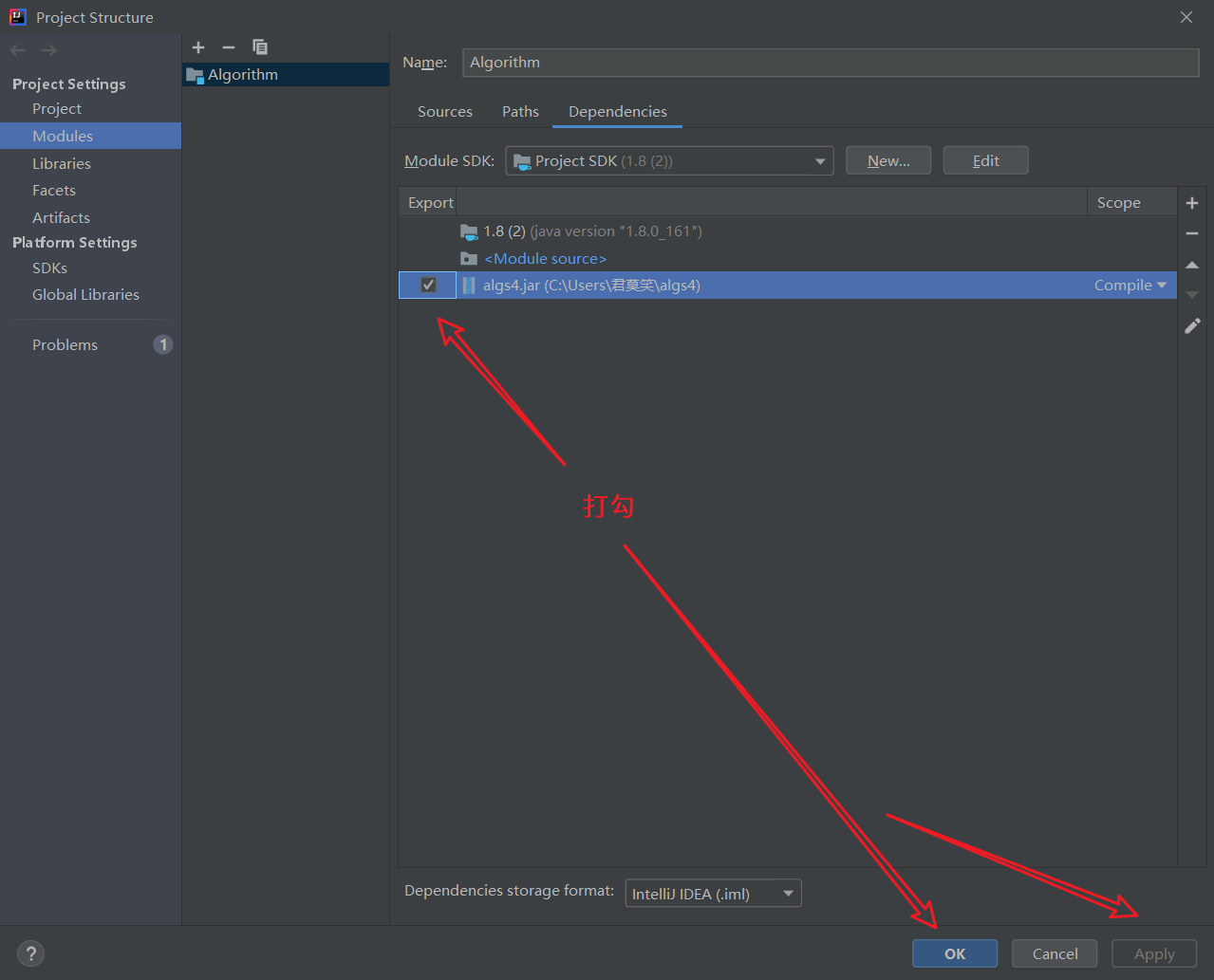The image size is (1214, 980).
Task: Select the Dependencies tab
Action: tap(618, 112)
